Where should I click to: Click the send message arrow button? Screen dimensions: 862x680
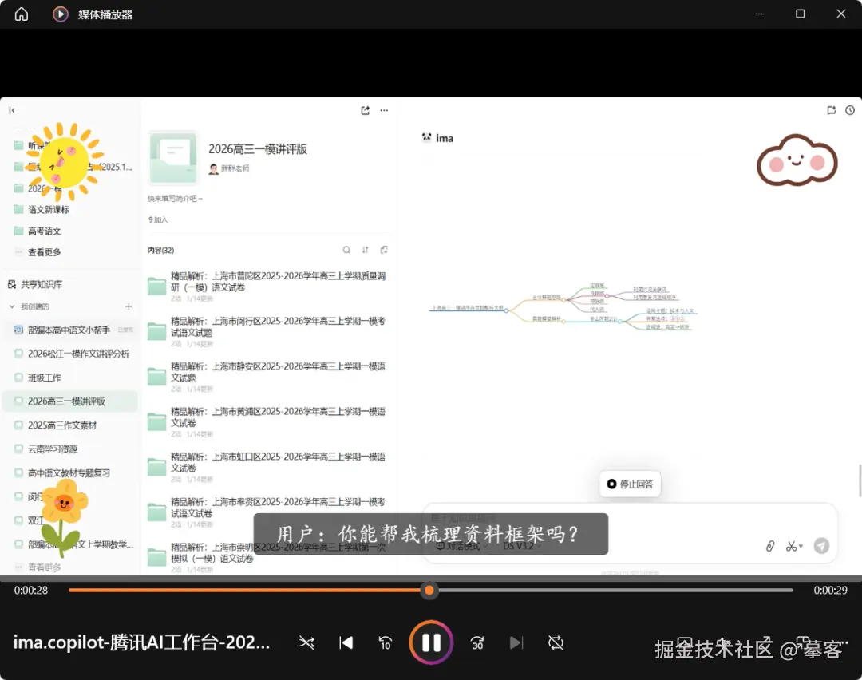(821, 546)
